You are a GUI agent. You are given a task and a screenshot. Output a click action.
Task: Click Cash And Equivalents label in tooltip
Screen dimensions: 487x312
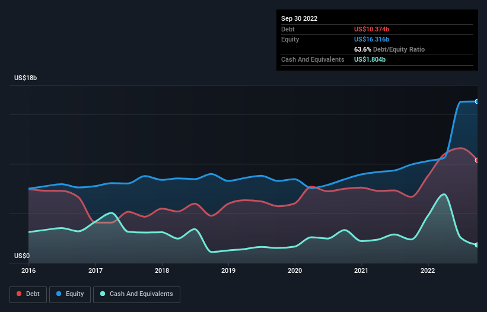(313, 59)
